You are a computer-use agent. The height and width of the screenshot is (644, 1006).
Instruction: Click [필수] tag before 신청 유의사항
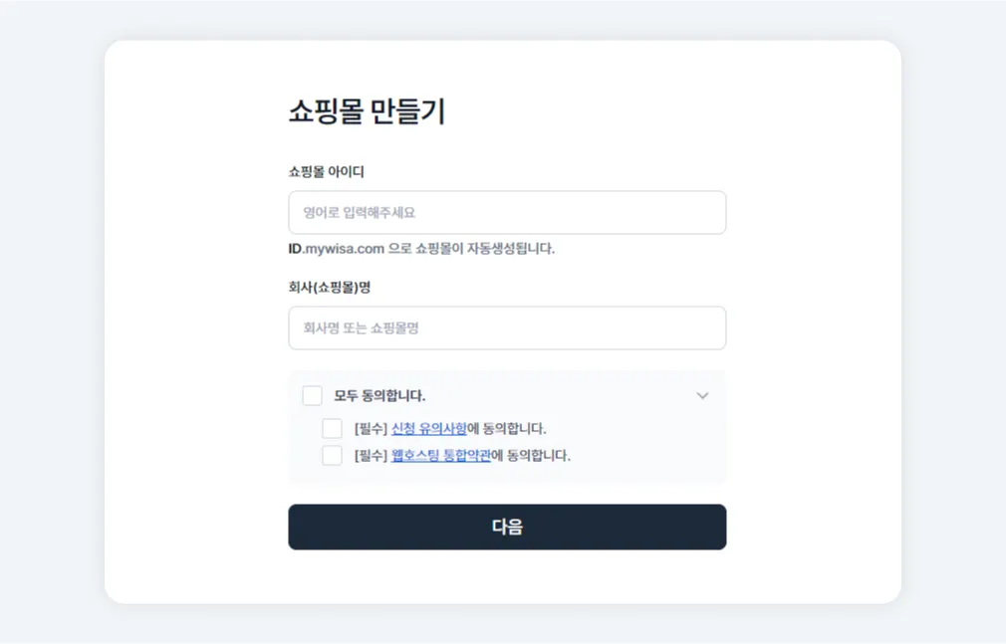click(370, 429)
